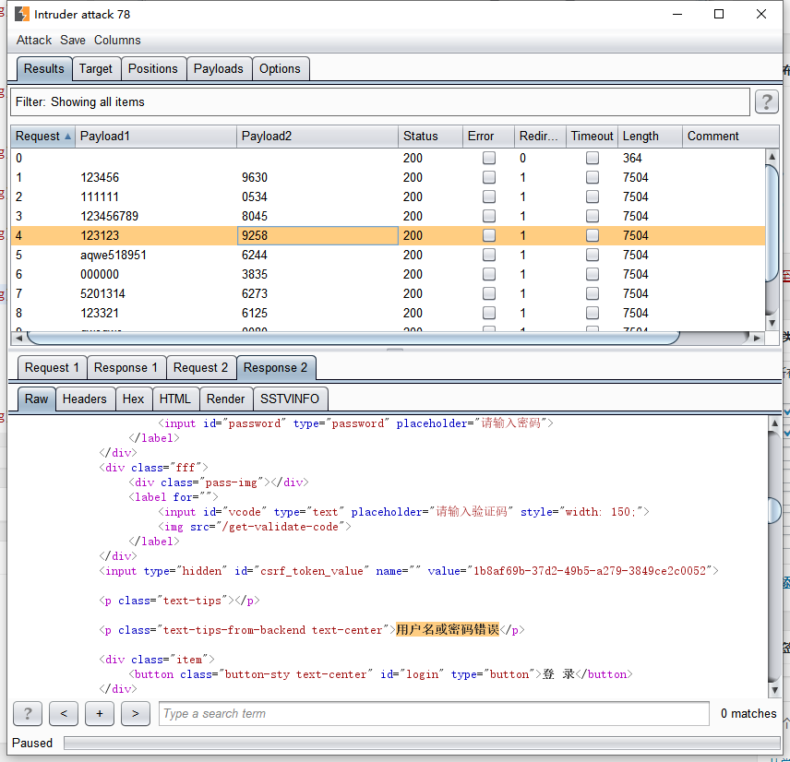
Task: Switch to the Options tab
Action: click(x=280, y=68)
